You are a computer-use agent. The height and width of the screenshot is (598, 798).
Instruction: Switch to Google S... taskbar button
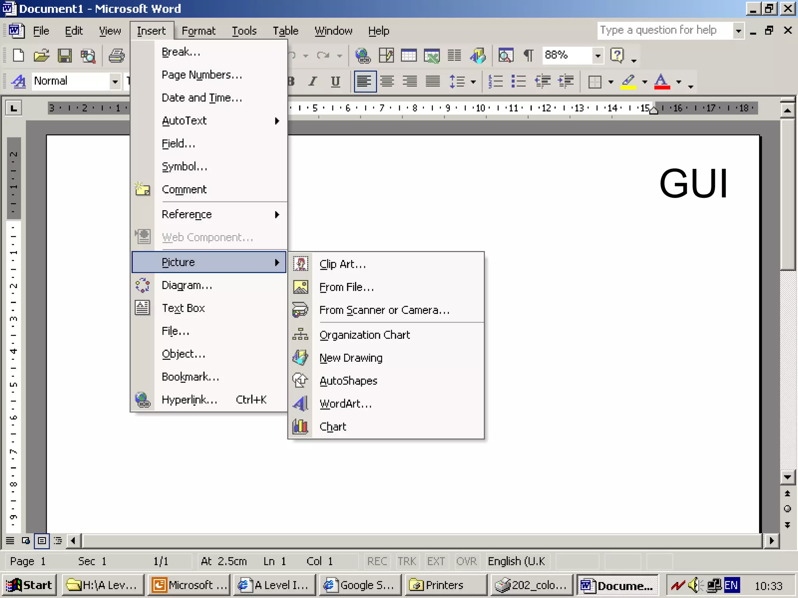[360, 585]
